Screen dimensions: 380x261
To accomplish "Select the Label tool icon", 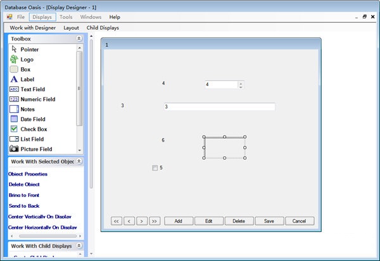I will click(x=14, y=79).
